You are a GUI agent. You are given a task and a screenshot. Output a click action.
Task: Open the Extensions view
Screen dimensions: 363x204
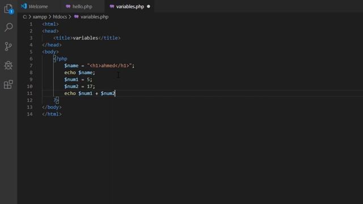coord(9,84)
